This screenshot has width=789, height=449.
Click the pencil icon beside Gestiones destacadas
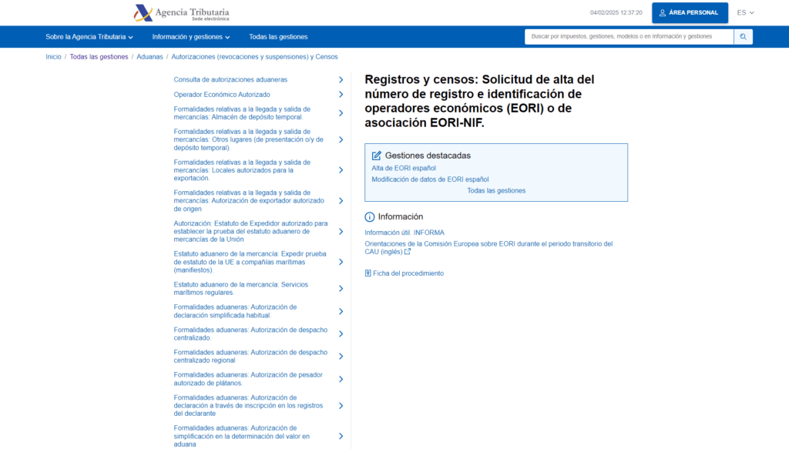[376, 155]
